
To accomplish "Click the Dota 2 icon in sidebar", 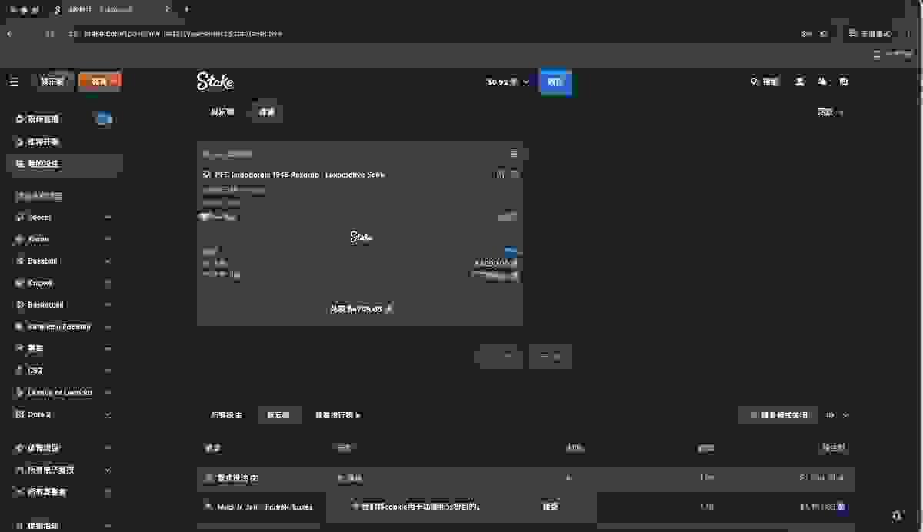I will (20, 414).
